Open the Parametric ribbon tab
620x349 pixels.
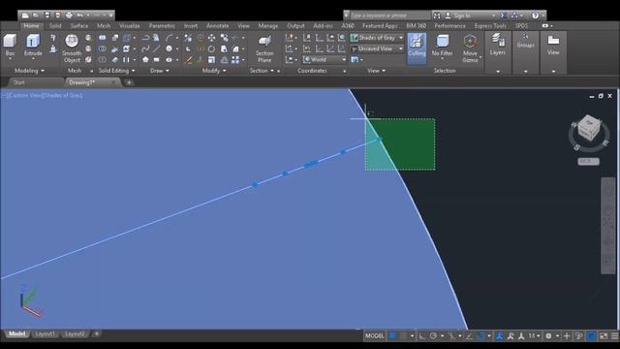162,26
